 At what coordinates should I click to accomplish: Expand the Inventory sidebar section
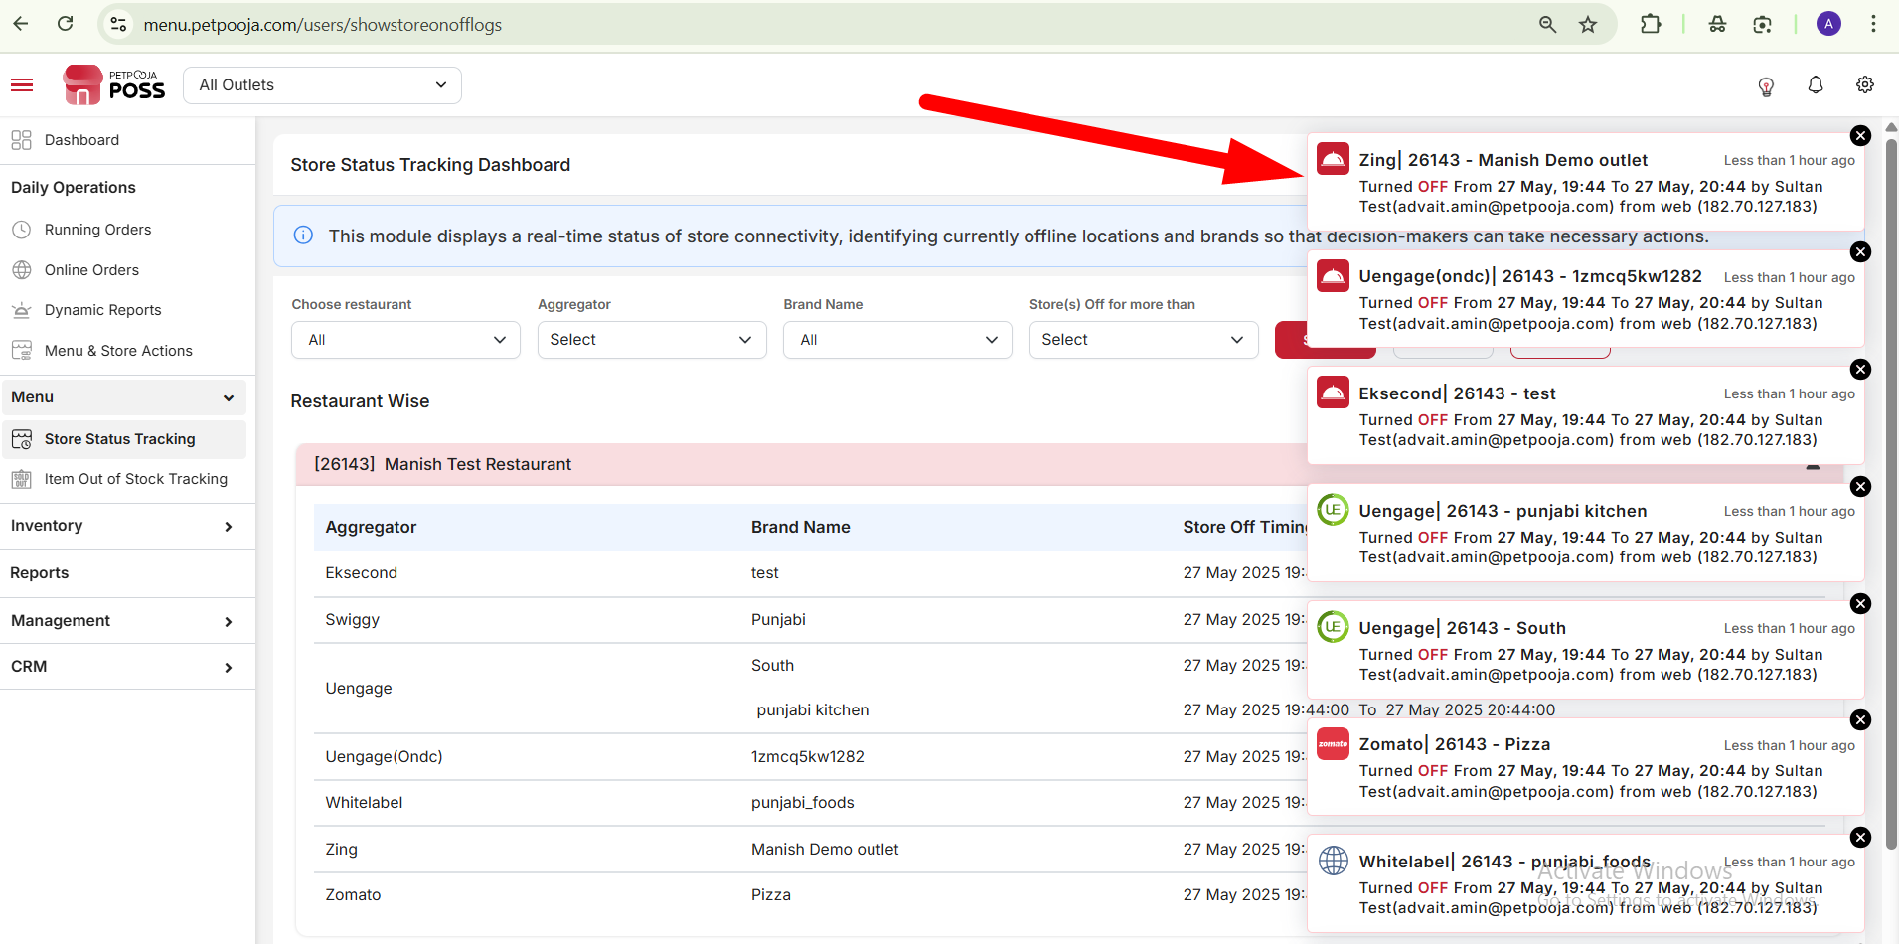(x=123, y=526)
